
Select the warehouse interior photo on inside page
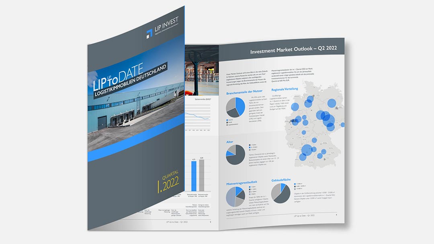pyautogui.click(x=201, y=70)
